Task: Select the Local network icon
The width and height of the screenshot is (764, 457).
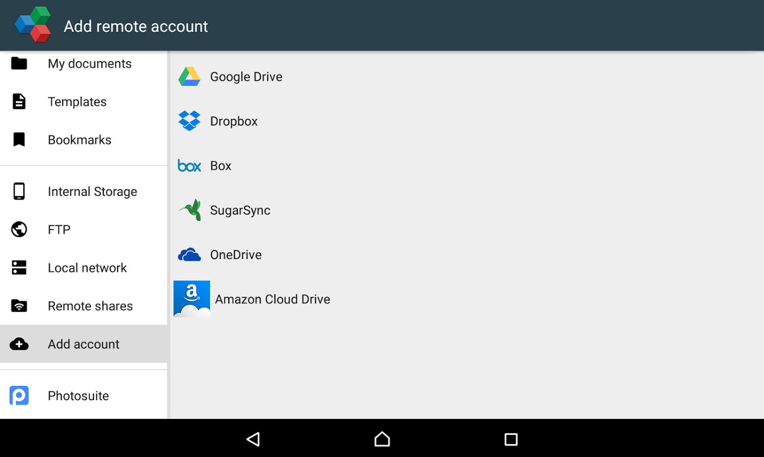Action: point(19,268)
